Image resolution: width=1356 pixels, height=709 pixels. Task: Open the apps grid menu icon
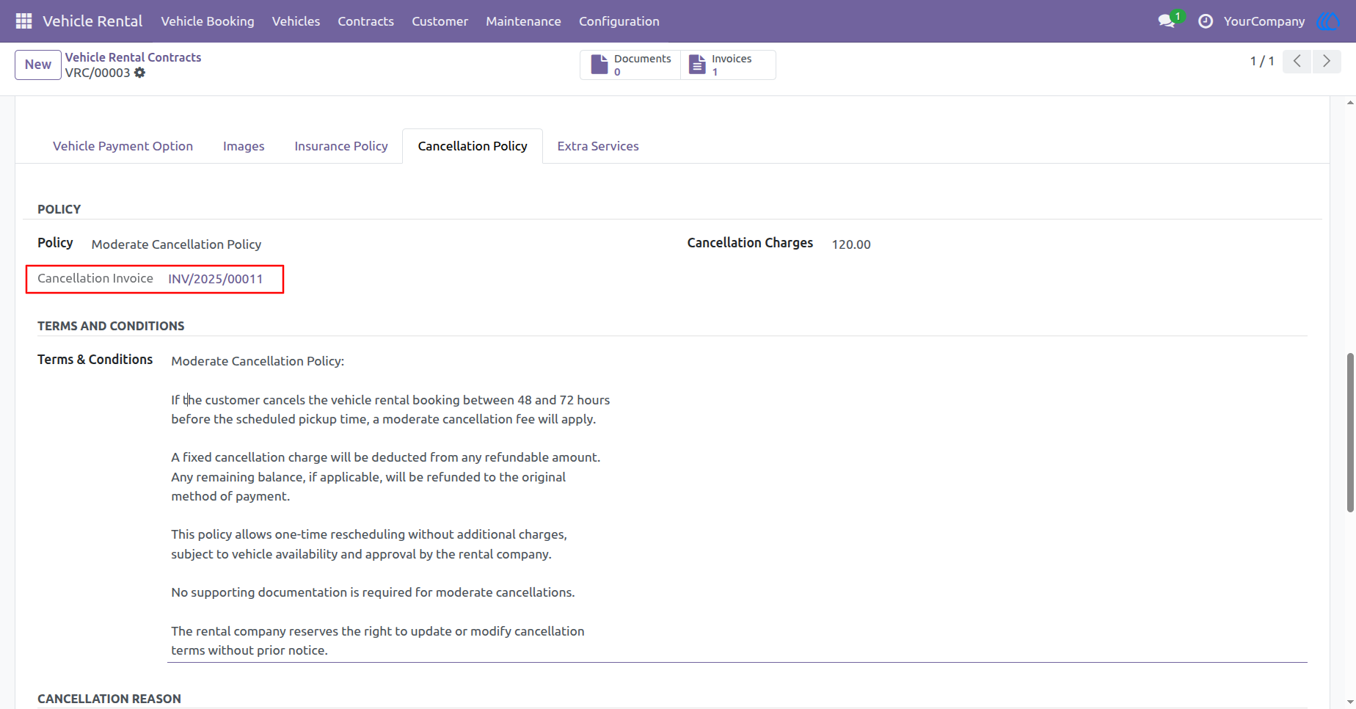[x=23, y=21]
